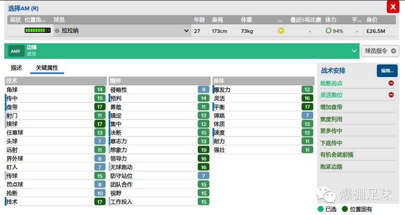Image resolution: width=405 pixels, height=215 pixels.
Task: Click the yellow arrow status icon
Action: click(281, 31)
